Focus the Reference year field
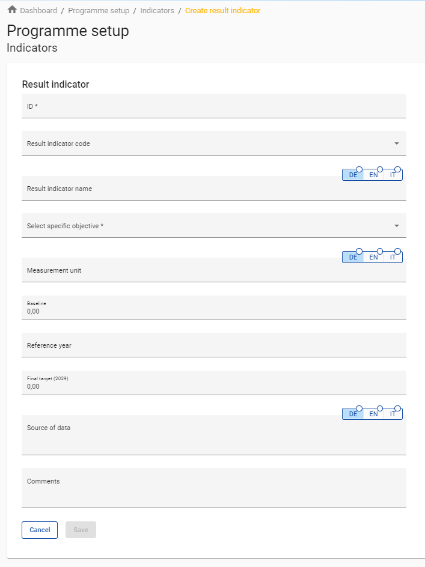The height and width of the screenshot is (567, 425). [213, 345]
